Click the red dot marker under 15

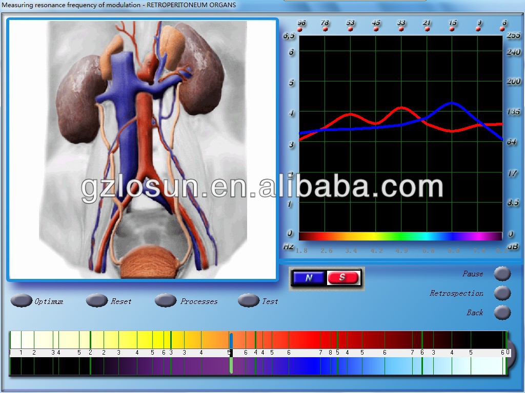tap(452, 29)
